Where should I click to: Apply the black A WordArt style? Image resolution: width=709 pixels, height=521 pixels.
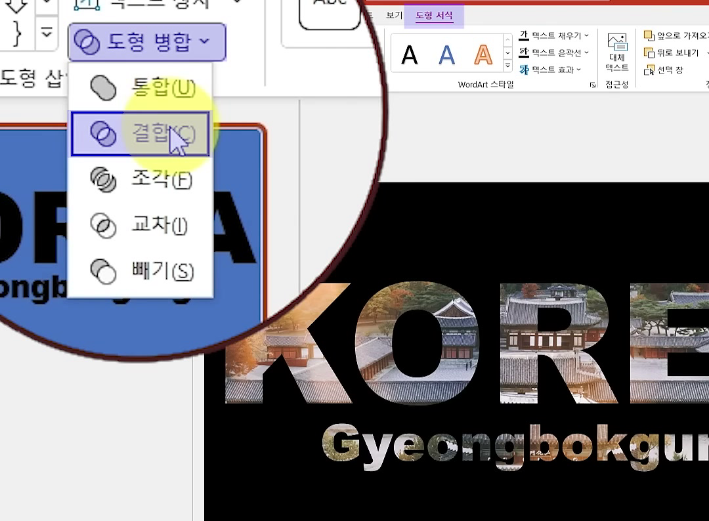coord(409,55)
